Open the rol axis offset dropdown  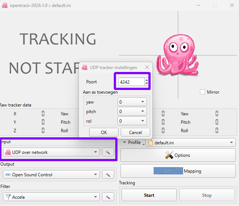coord(132,121)
